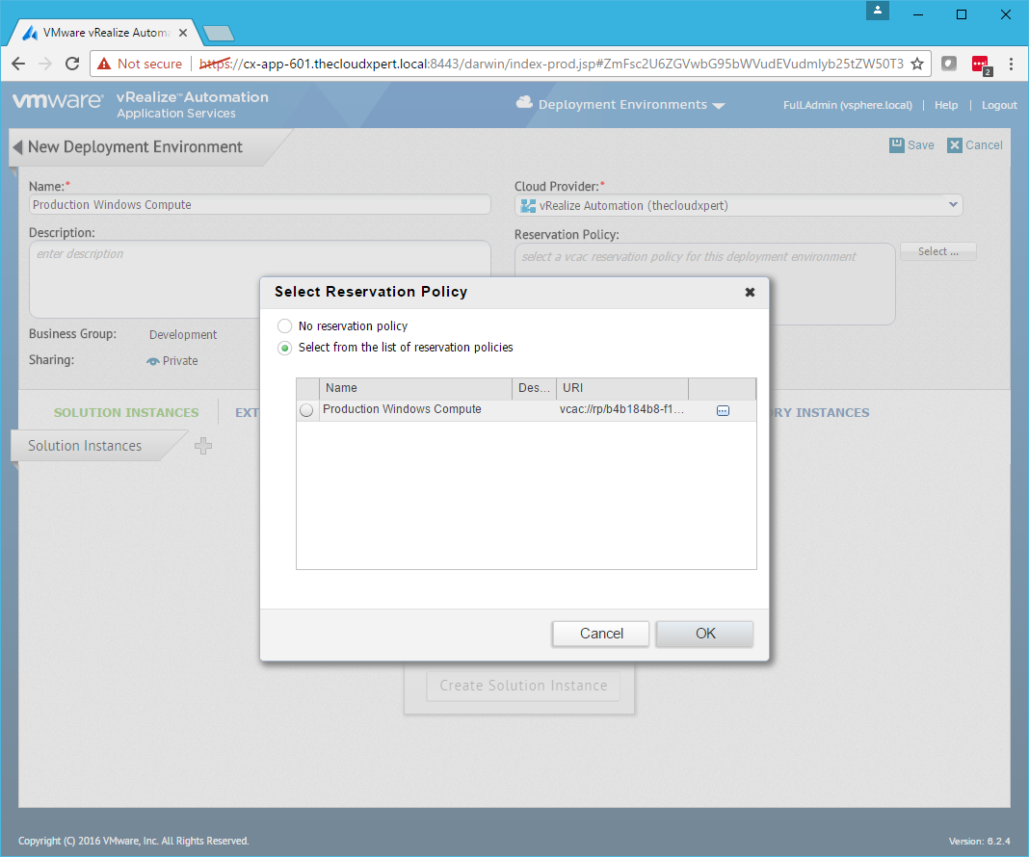
Task: Sort by the Name column header
Action: click(415, 388)
